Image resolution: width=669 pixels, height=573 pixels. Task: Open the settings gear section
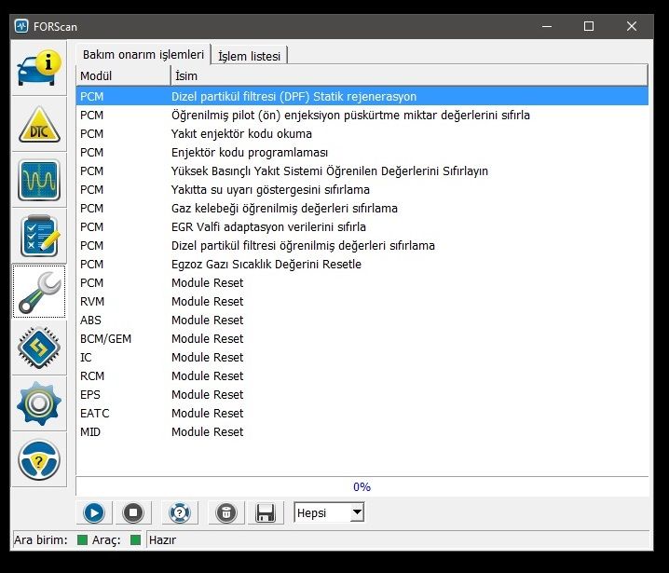(39, 403)
